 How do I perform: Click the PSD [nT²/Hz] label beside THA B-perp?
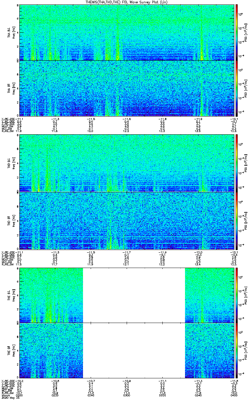click(x=246, y=32)
